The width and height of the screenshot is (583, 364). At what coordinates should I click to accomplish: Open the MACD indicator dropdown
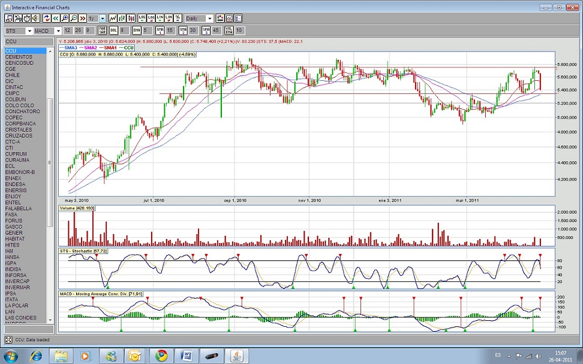(58, 31)
